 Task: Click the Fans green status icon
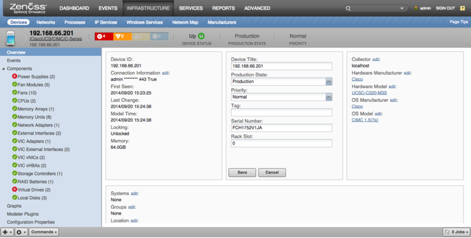pos(14,92)
